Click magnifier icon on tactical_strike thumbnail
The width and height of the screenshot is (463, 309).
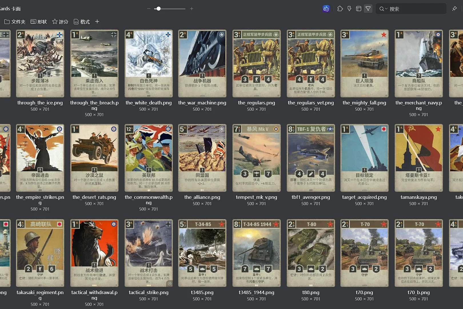point(170,284)
